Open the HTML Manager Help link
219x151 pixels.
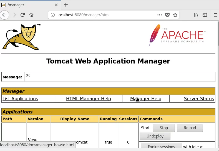coord(89,99)
